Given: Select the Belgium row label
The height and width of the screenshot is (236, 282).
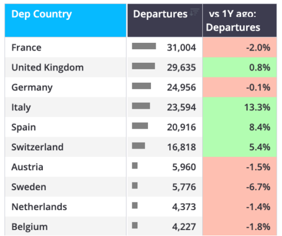Looking at the screenshot, I should coord(29,227).
